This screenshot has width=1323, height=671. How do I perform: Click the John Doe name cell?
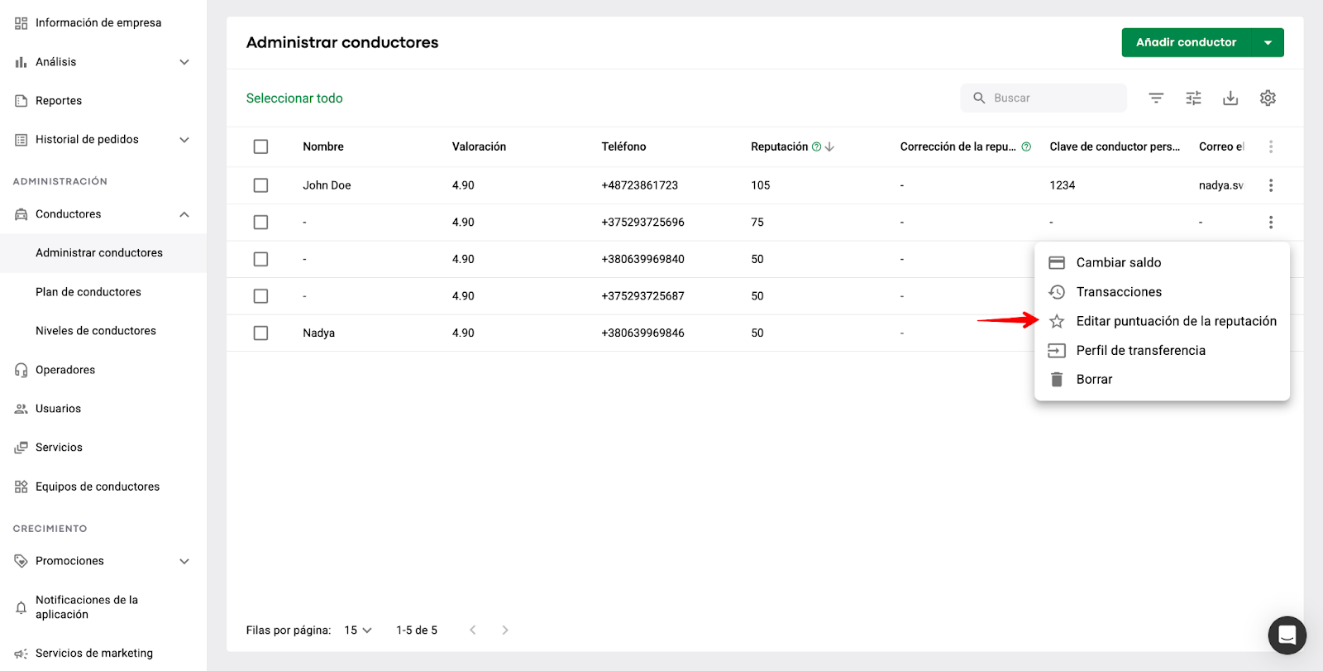(x=327, y=185)
